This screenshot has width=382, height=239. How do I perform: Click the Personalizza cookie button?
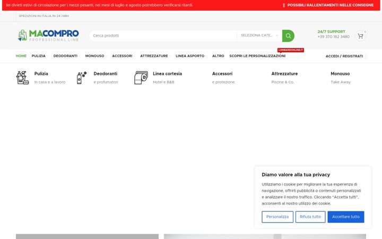(277, 217)
